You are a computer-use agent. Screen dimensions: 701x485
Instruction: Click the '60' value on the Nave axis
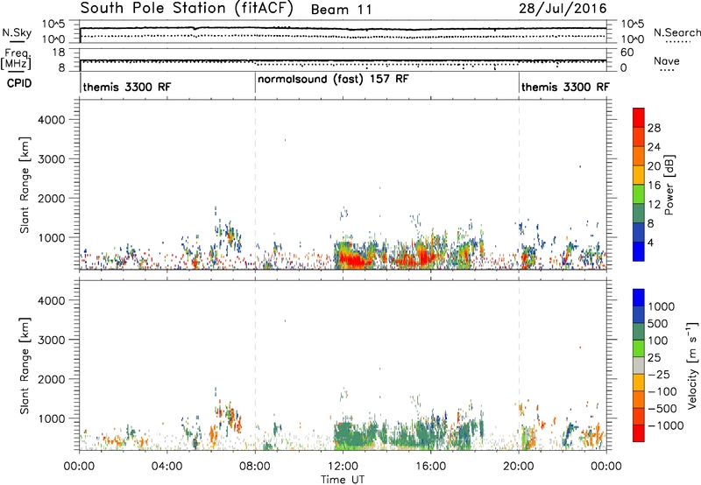coord(627,53)
